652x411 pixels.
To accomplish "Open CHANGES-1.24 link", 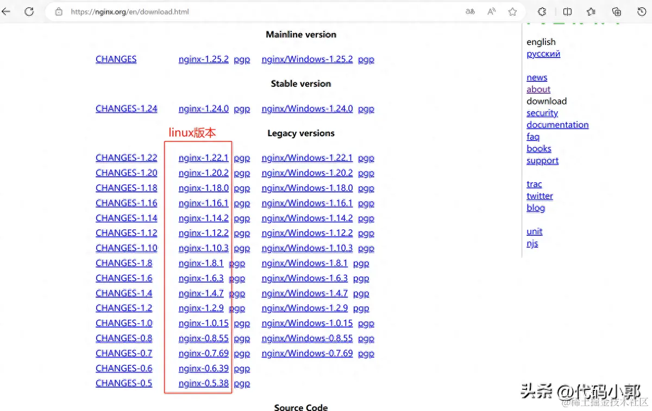I will click(127, 108).
